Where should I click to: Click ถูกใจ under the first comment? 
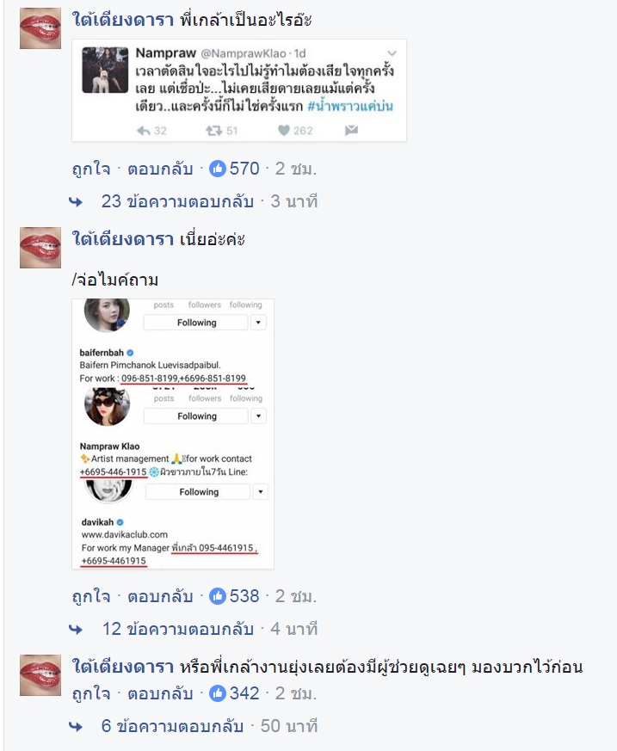coord(91,169)
